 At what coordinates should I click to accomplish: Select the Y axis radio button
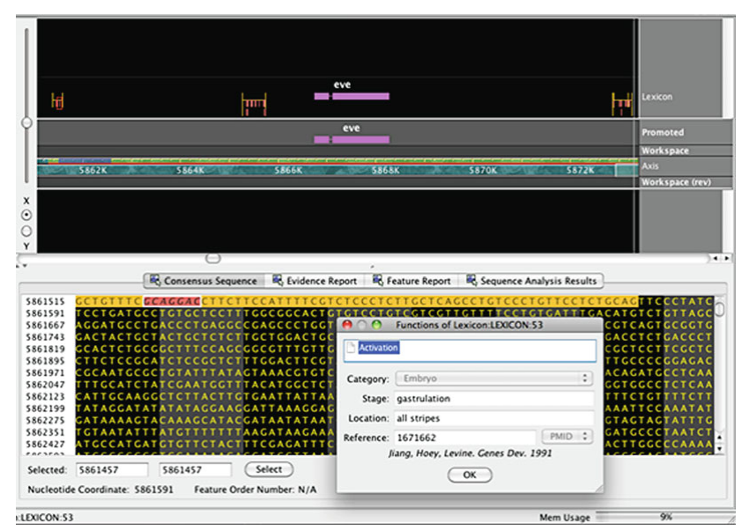[26, 232]
